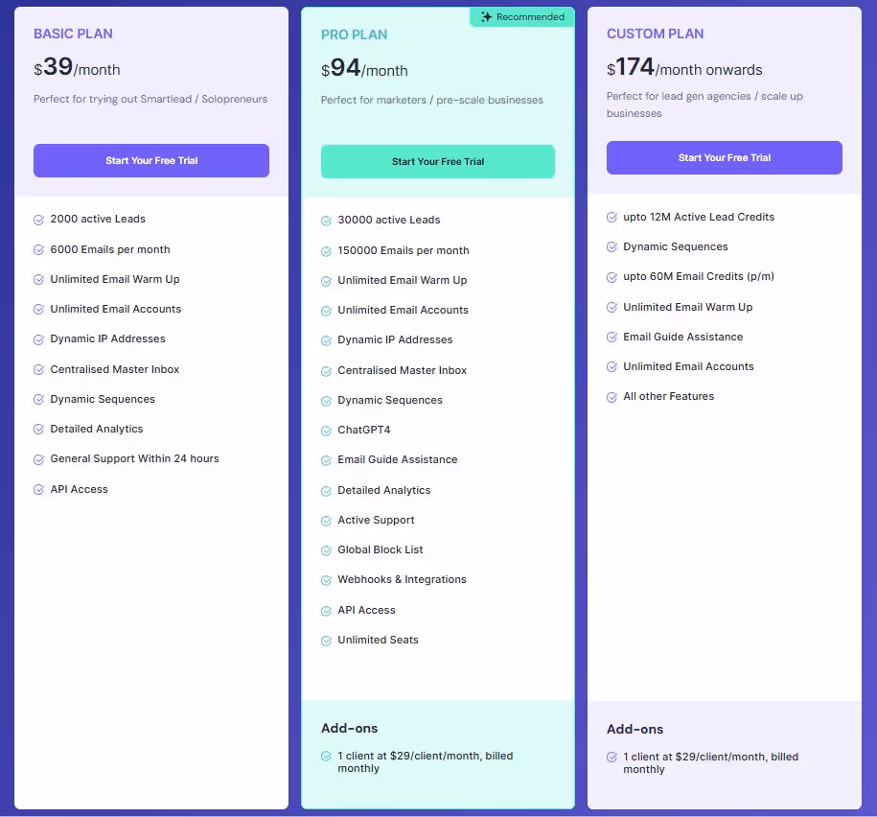Image resolution: width=877 pixels, height=817 pixels.
Task: Click the checkmark beside Centralised Master Inbox in Pro Plan
Action: click(325, 370)
